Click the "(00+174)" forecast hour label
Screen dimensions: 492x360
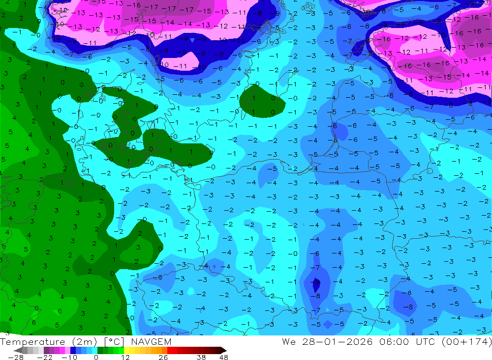pyautogui.click(x=467, y=341)
